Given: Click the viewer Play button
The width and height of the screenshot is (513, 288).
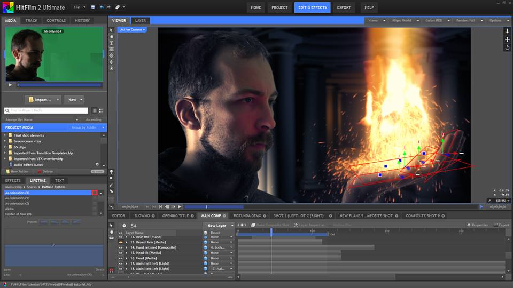Looking at the screenshot, I should pos(180,207).
